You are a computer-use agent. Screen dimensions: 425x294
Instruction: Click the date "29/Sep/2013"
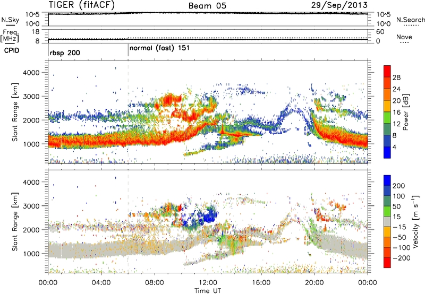339,5
